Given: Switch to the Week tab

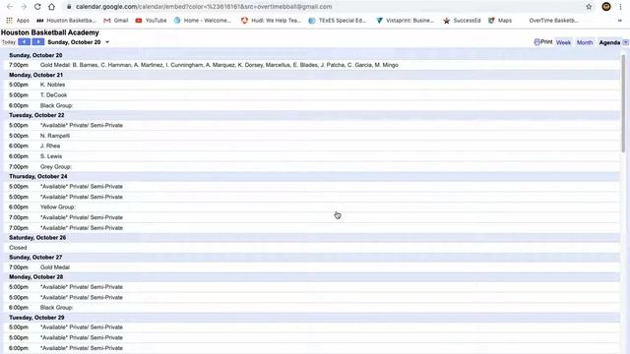Looking at the screenshot, I should click(x=563, y=42).
